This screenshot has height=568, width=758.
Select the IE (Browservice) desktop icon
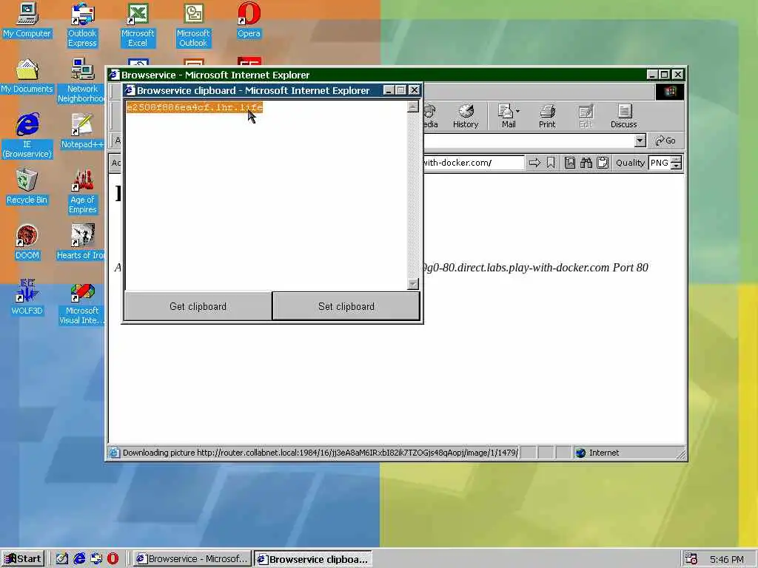(27, 136)
